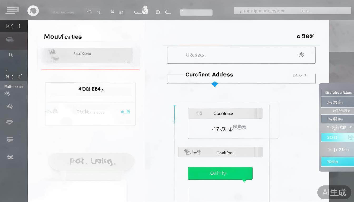The width and height of the screenshot is (354, 202).
Task: Open the envelope icon inside the top address field
Action: click(x=301, y=55)
